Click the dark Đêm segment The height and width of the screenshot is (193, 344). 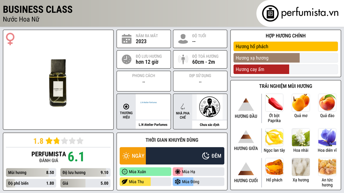click(185, 156)
